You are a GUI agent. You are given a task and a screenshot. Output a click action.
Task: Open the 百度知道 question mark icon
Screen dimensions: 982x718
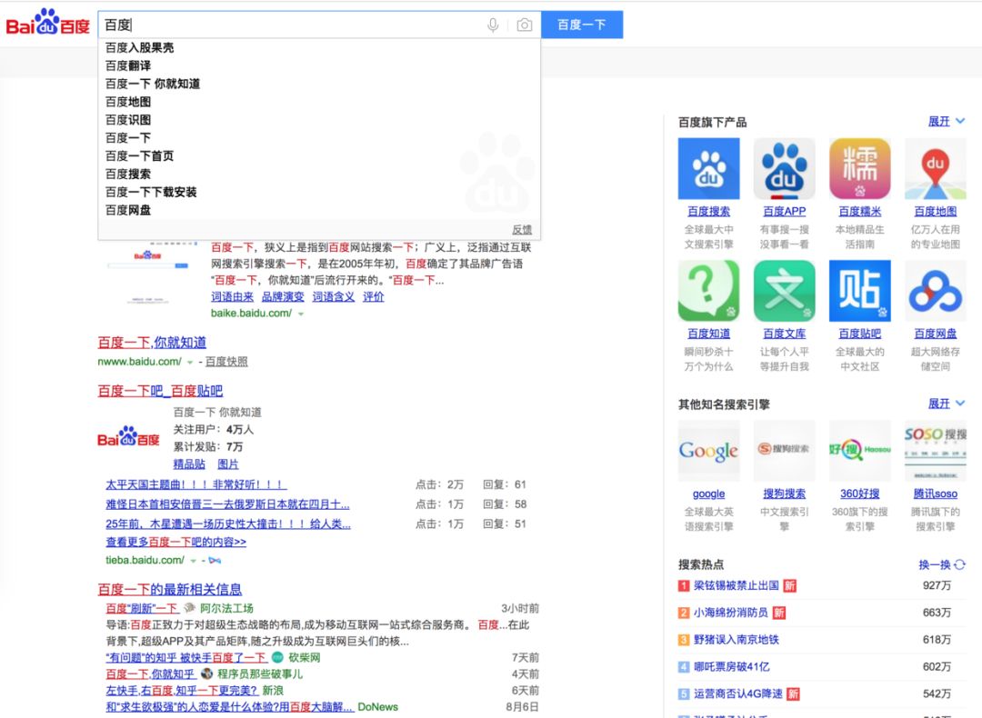pyautogui.click(x=709, y=291)
